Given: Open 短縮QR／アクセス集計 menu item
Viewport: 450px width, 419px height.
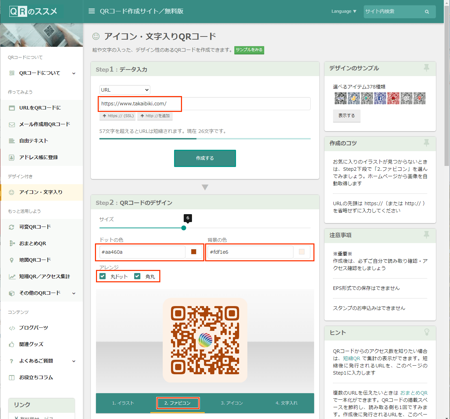Looking at the screenshot, I should click(x=42, y=276).
